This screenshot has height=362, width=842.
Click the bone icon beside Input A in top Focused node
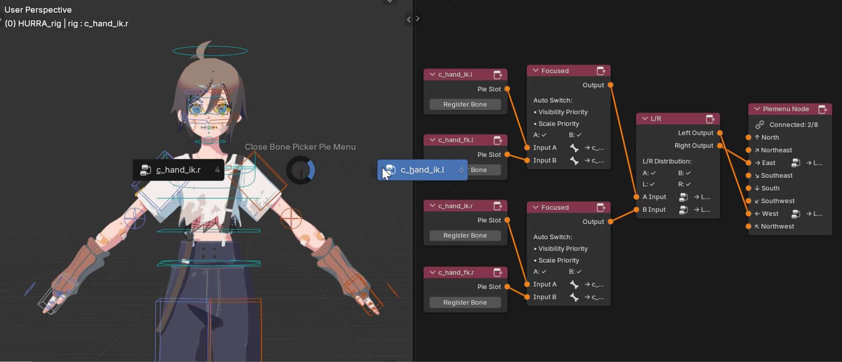[x=574, y=148]
